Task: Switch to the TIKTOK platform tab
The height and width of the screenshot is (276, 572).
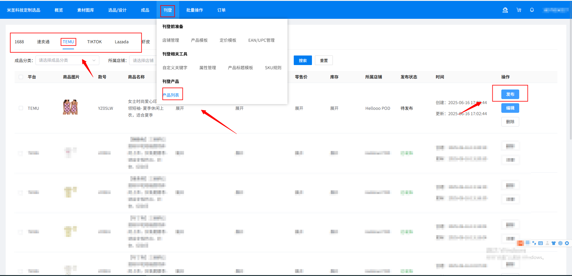Action: pos(94,42)
